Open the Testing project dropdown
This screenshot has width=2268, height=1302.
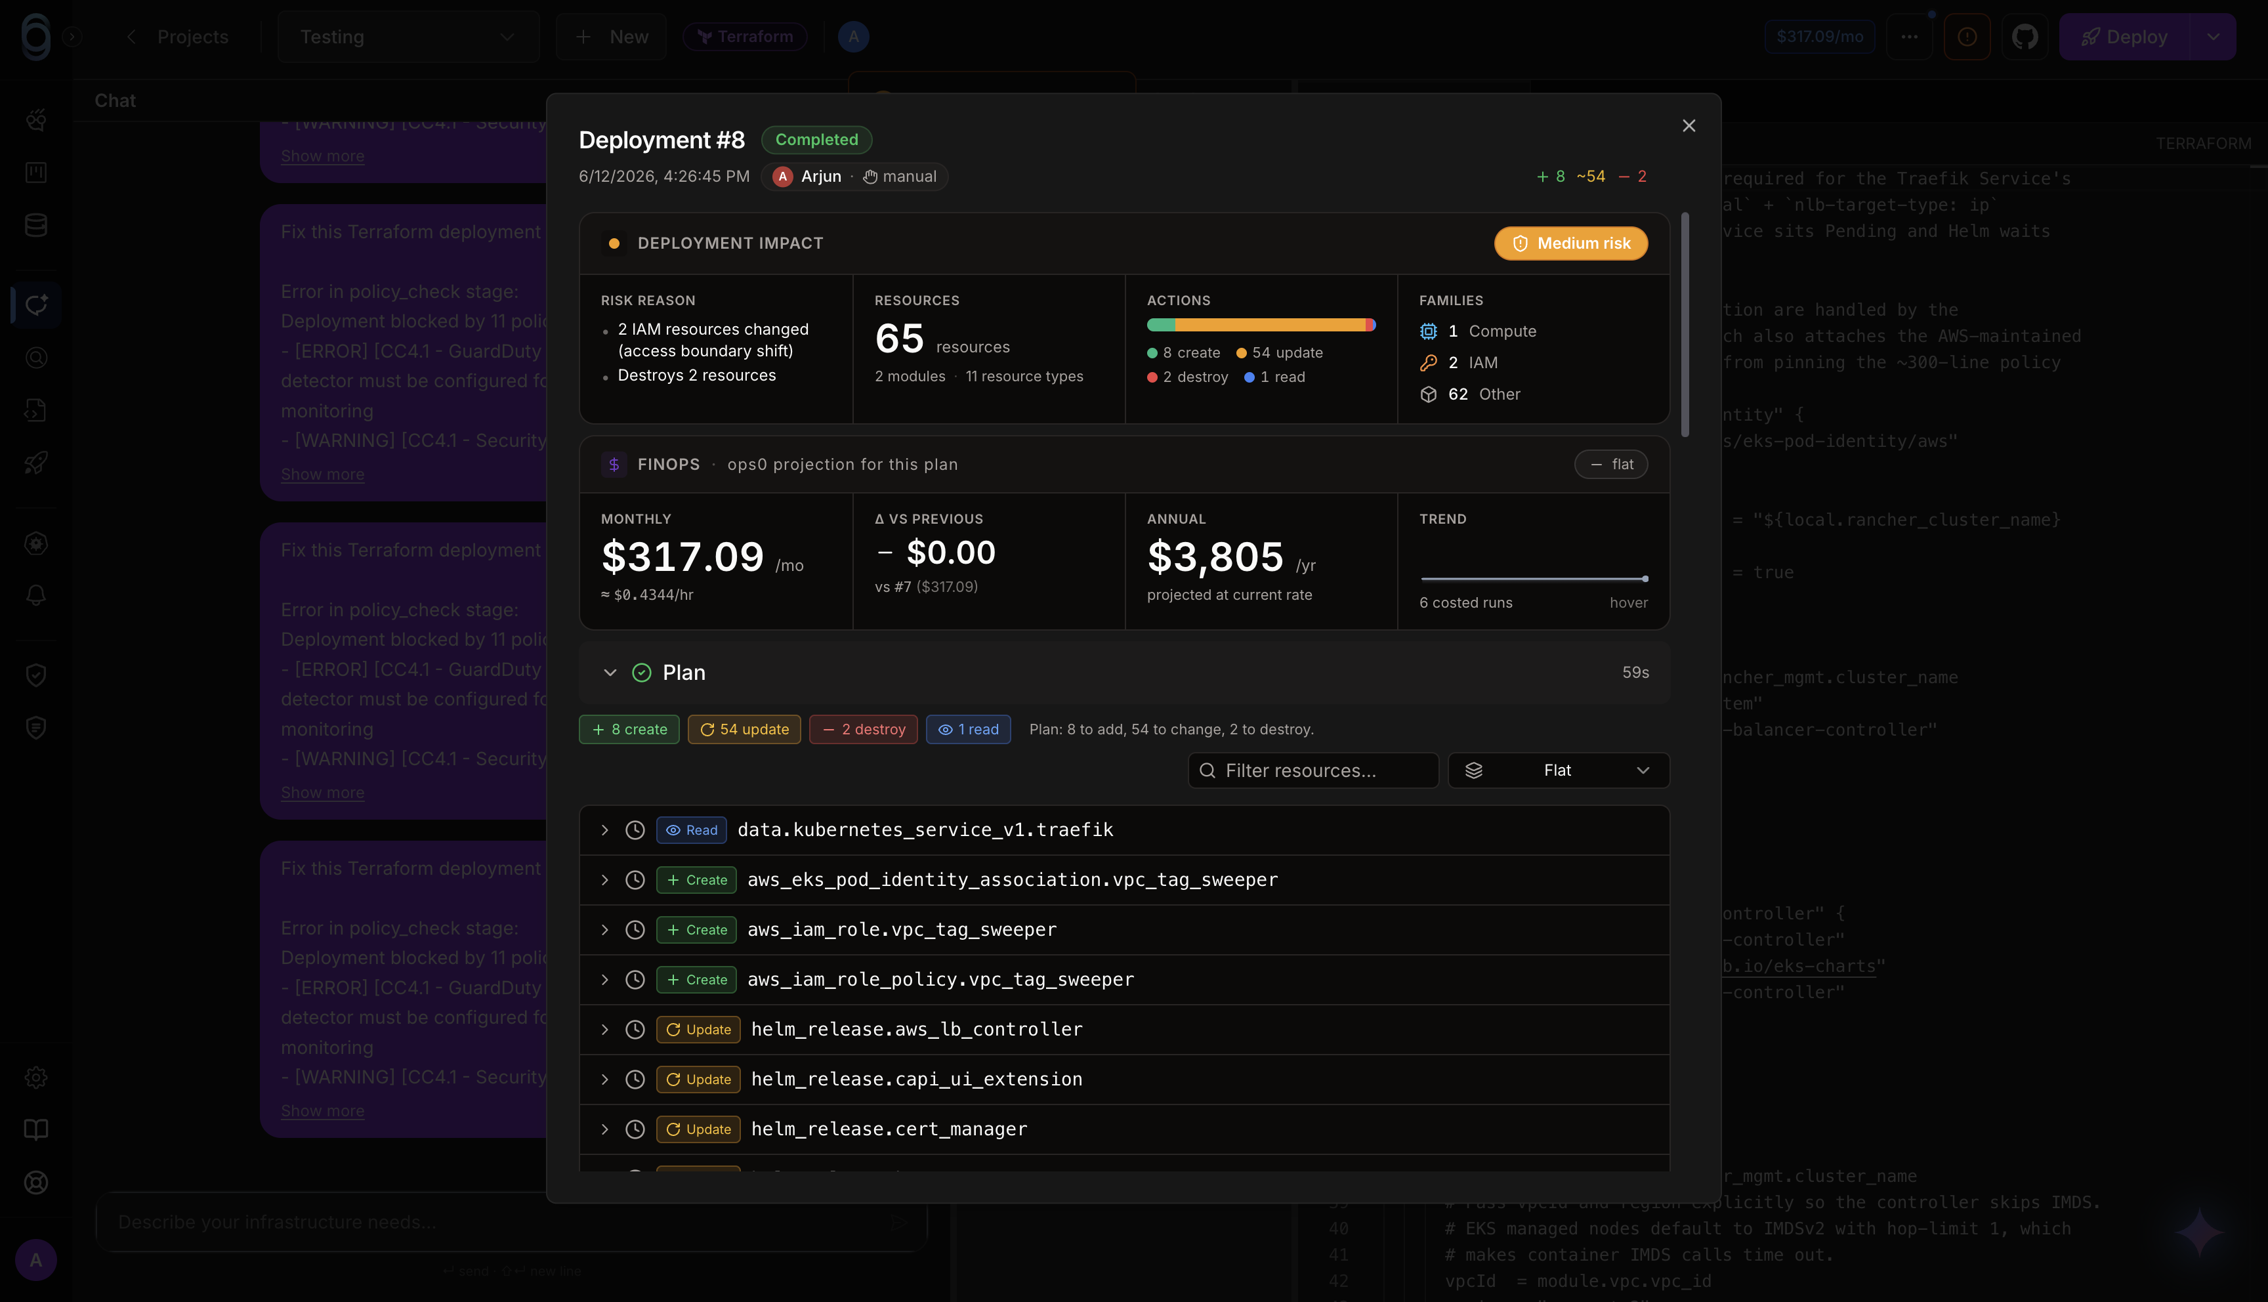pos(409,37)
